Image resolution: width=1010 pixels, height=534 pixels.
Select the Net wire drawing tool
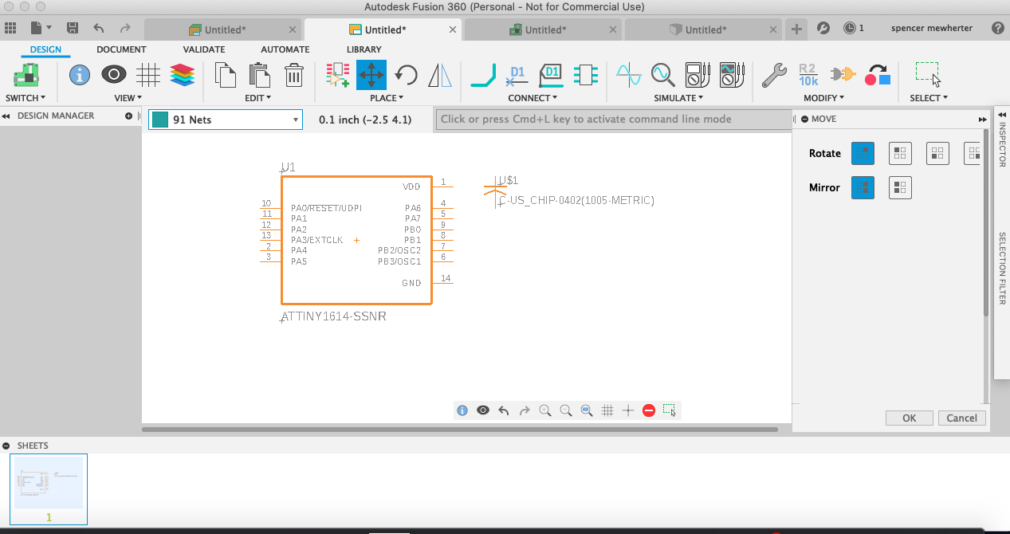tap(484, 76)
